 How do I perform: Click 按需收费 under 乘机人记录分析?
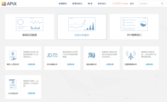(31, 64)
